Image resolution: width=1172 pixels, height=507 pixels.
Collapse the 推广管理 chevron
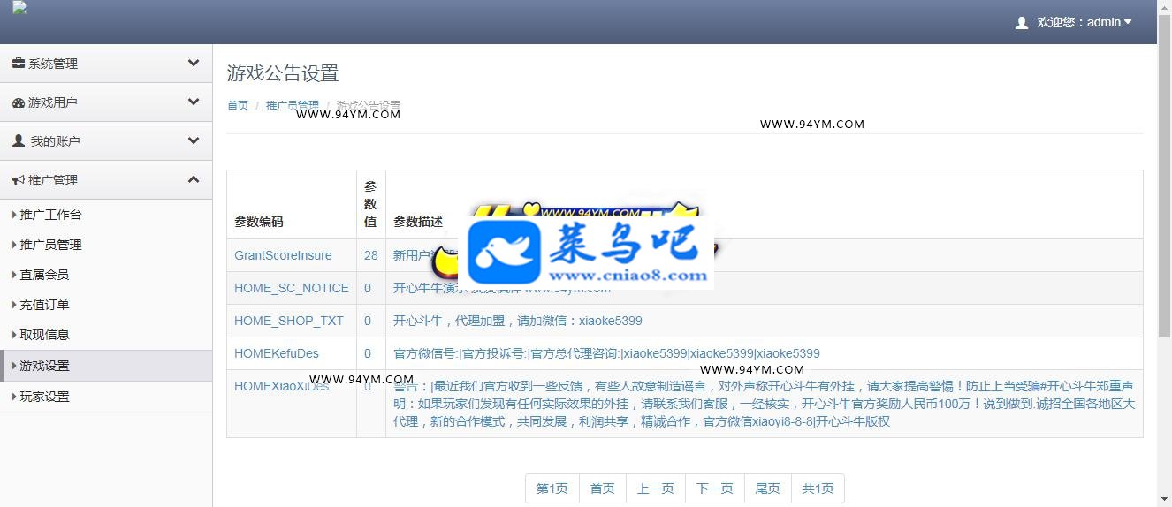[x=194, y=179]
